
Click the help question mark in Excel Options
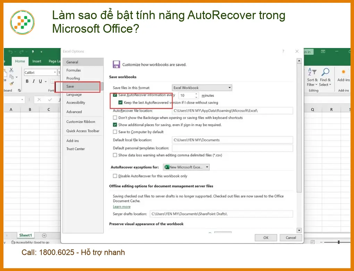pyautogui.click(x=283, y=51)
